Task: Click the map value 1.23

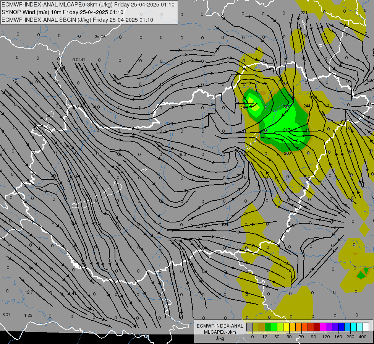Action: 28,315
